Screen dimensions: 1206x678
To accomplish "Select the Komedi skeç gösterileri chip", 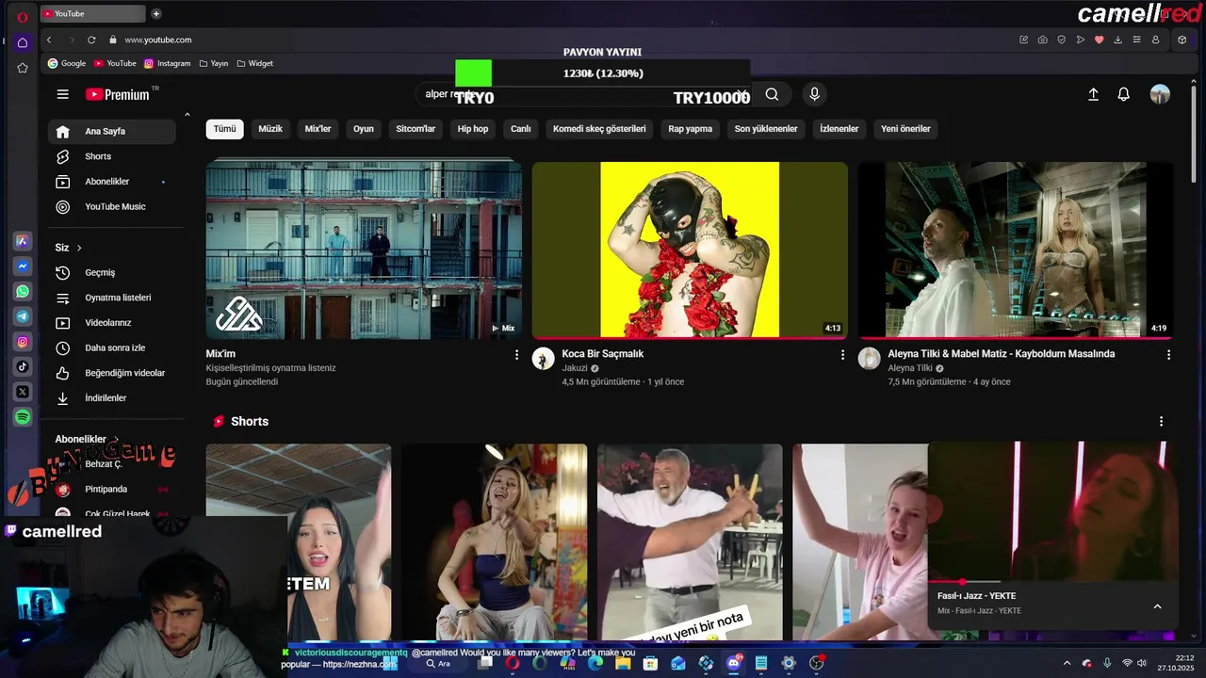I will (x=599, y=129).
